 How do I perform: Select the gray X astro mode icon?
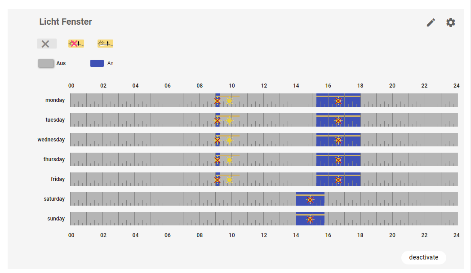46,44
